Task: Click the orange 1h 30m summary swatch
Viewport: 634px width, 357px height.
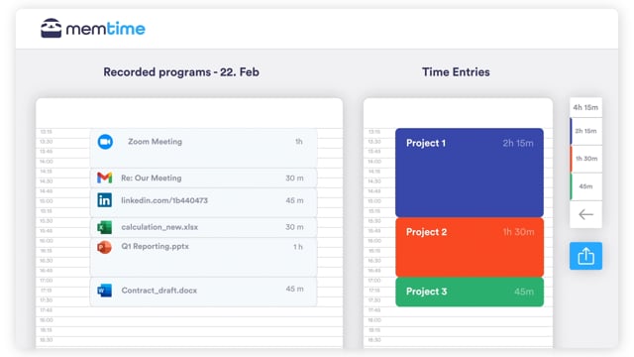Action: coord(585,159)
